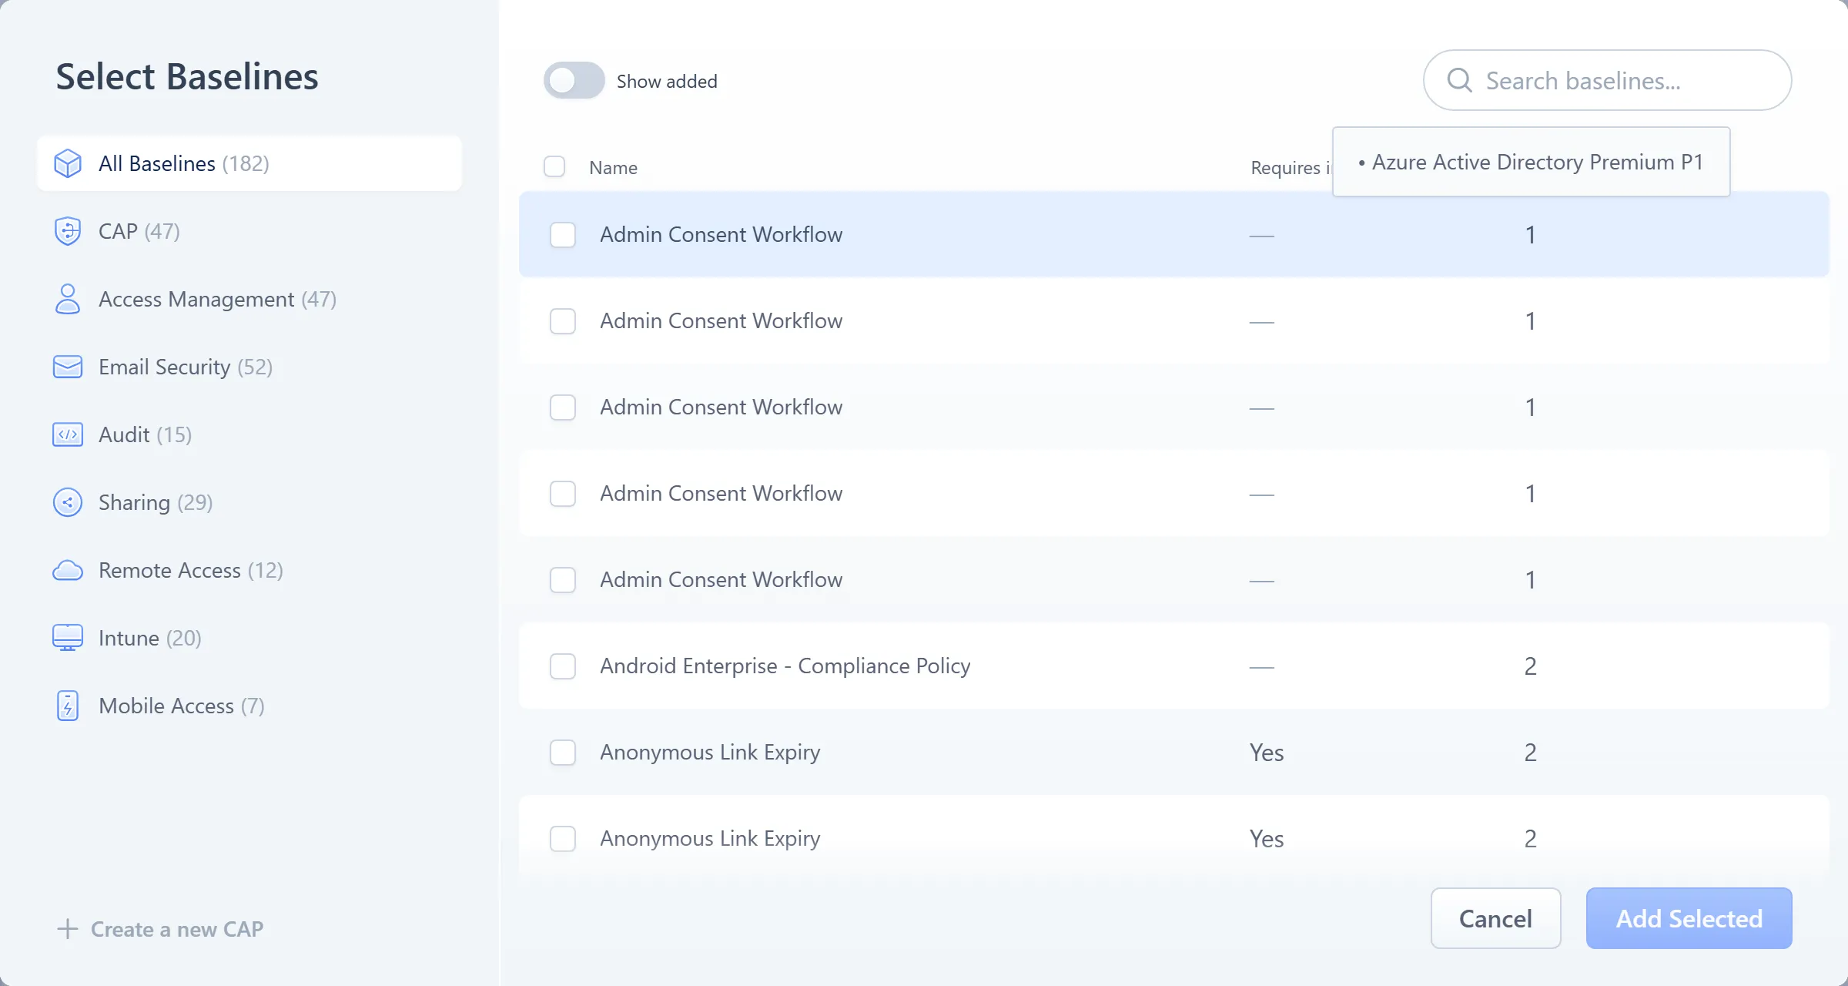Click the shield icon next to CAP
The image size is (1848, 986).
click(x=68, y=231)
